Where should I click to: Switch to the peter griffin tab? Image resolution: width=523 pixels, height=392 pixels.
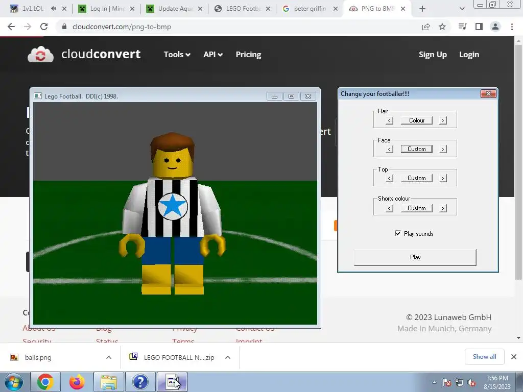[x=310, y=9]
